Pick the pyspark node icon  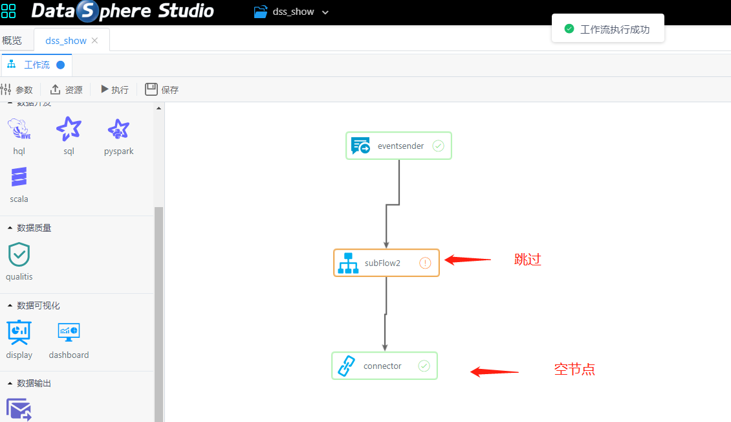(118, 129)
